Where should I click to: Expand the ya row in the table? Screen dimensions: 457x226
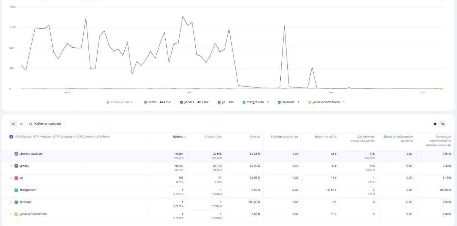(x=11, y=178)
